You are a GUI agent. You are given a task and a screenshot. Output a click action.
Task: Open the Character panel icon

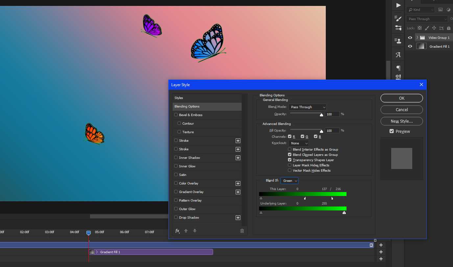398,54
